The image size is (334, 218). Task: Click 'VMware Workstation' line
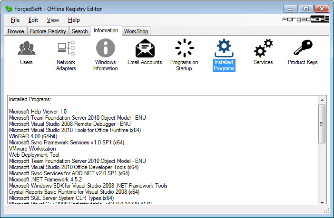click(32, 149)
